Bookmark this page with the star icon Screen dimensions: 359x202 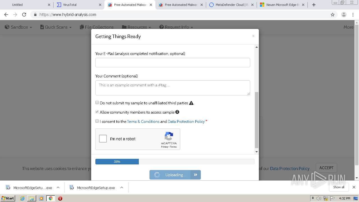[x=333, y=15]
